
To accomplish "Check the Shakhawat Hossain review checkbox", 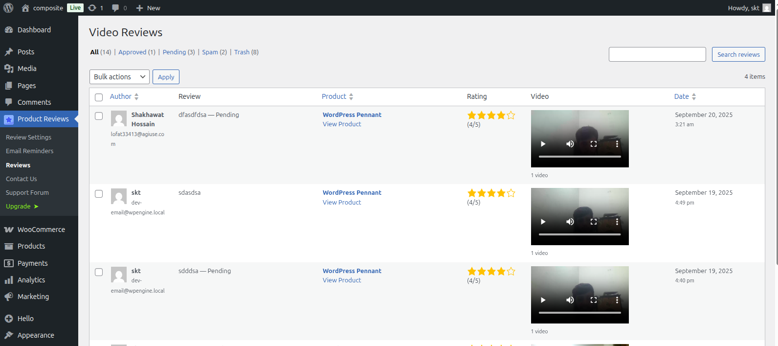I will pyautogui.click(x=99, y=116).
